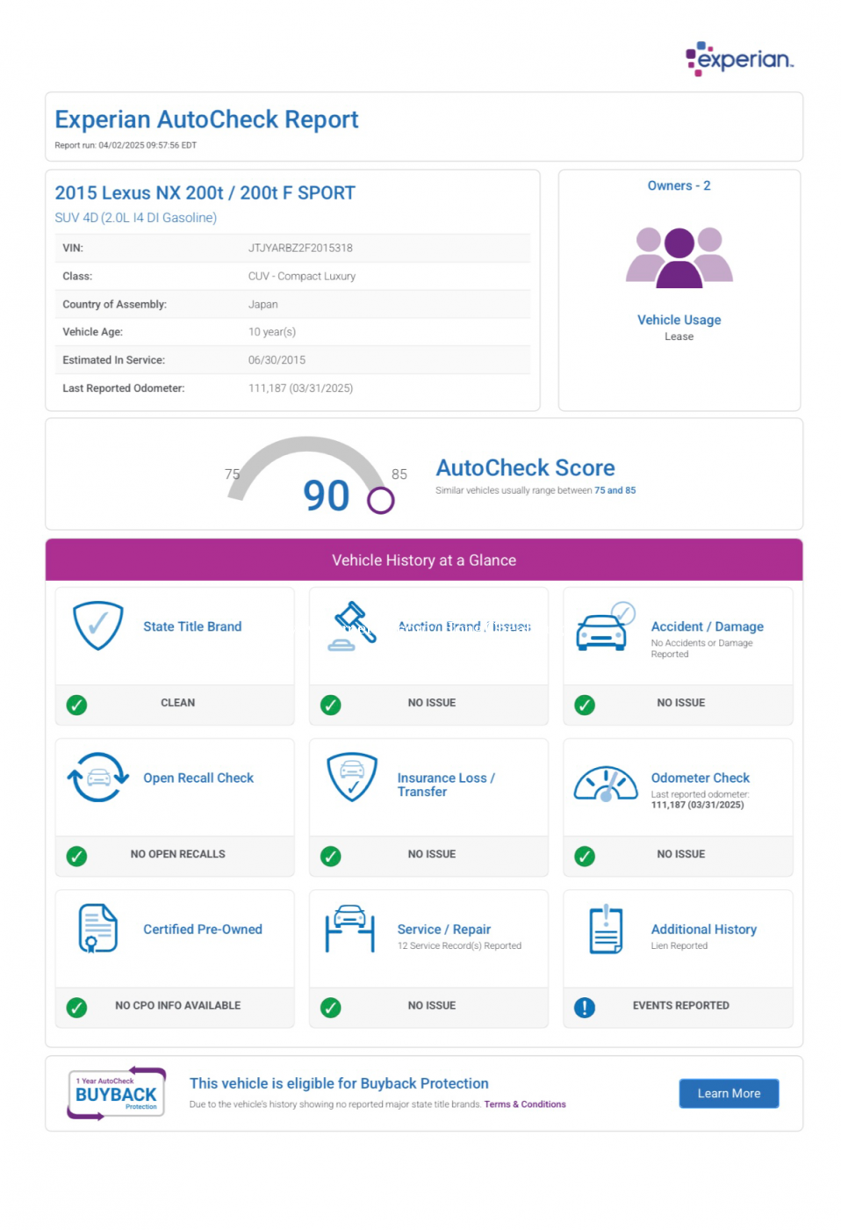Open the Terms & Conditions link
This screenshot has height=1230, width=841.
pos(525,1104)
